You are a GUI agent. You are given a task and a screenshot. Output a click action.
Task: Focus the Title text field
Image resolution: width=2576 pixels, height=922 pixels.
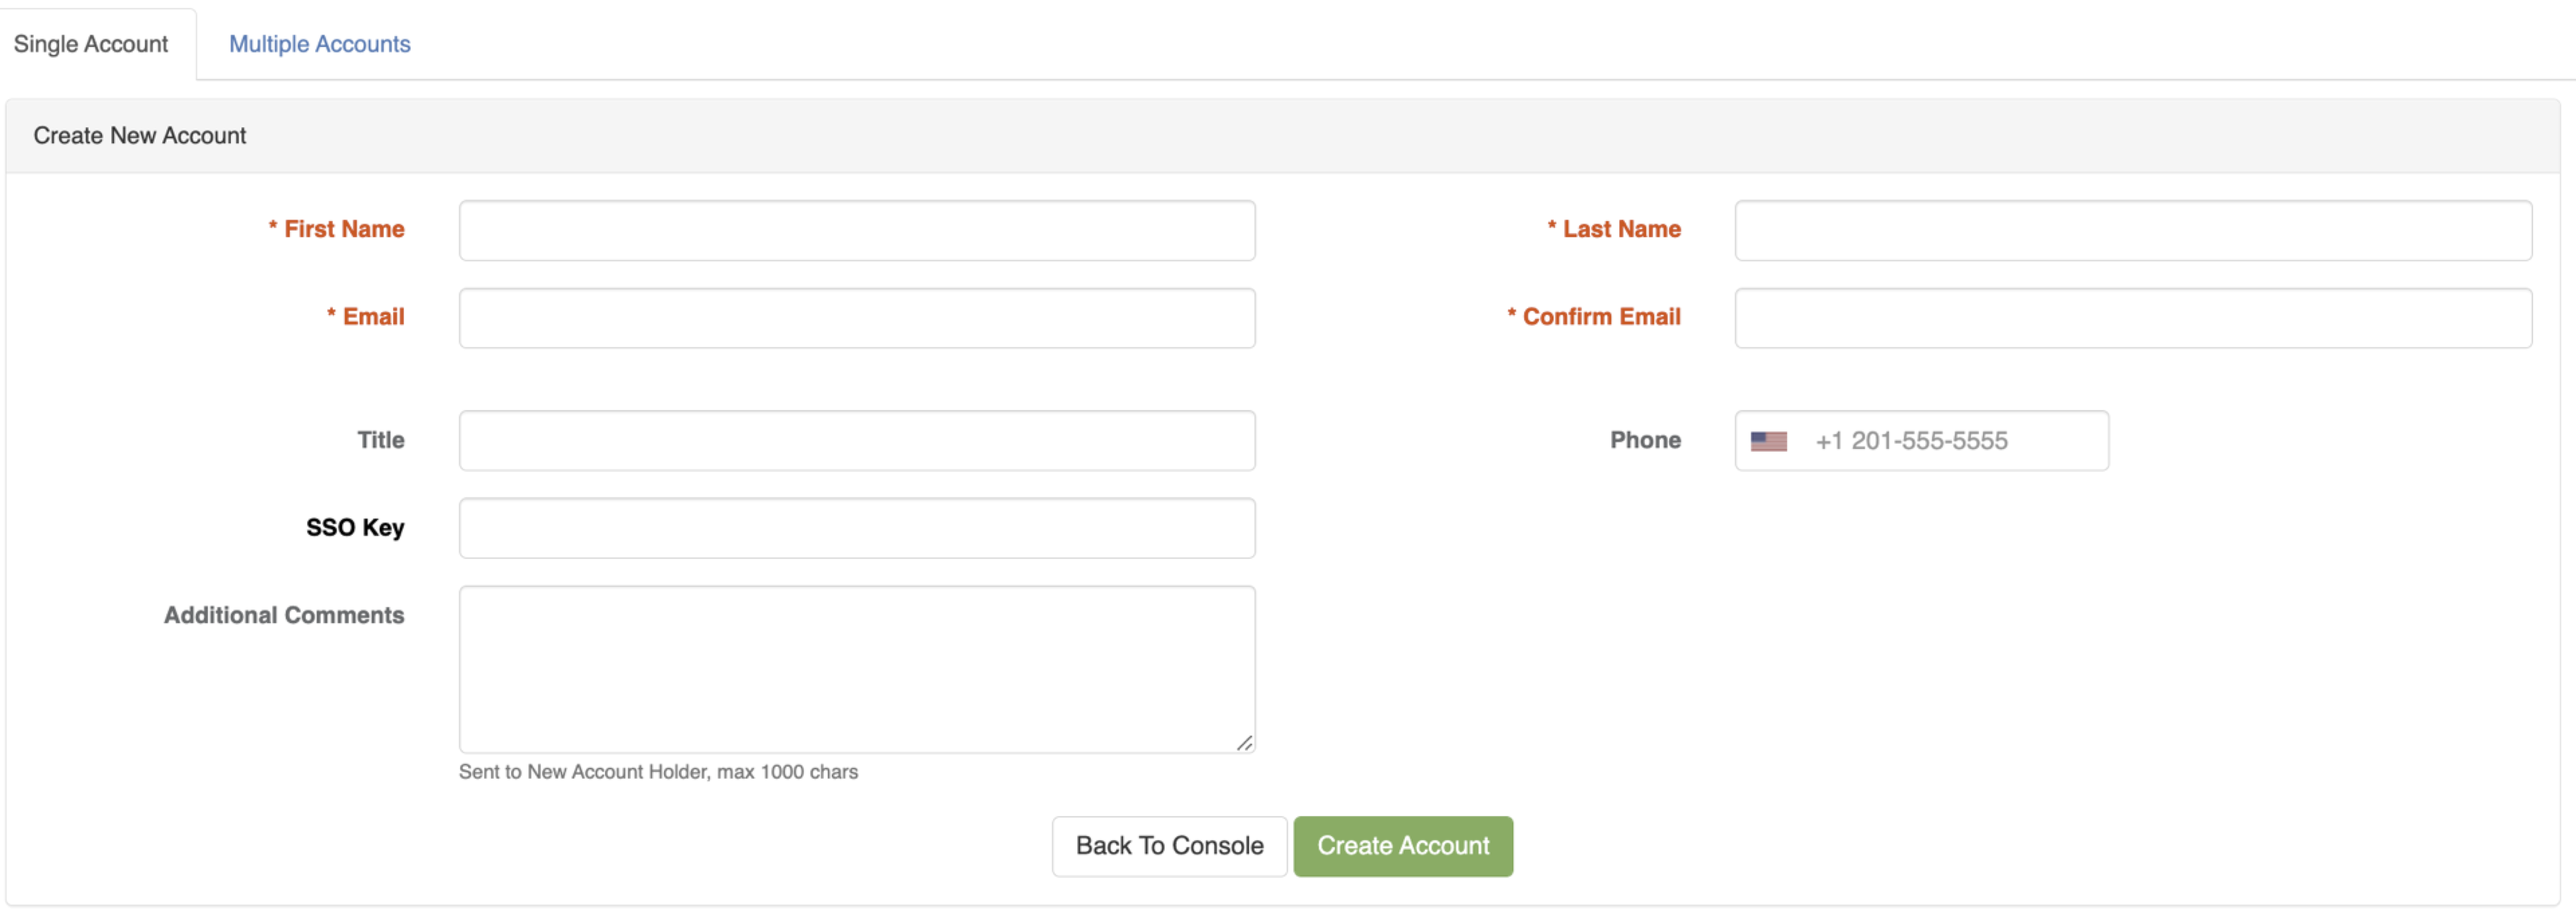pyautogui.click(x=857, y=440)
